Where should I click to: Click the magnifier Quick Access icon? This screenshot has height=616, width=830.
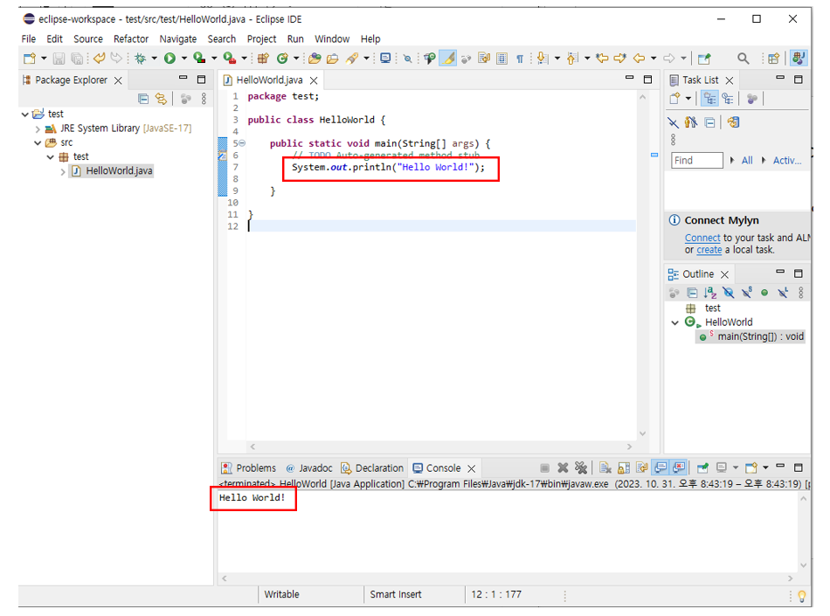[744, 59]
